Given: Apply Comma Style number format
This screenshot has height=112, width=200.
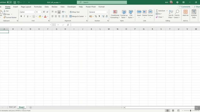Looking at the screenshot, I should pyautogui.click(x=99, y=16).
